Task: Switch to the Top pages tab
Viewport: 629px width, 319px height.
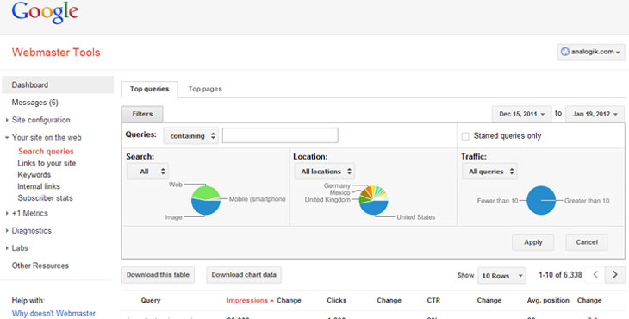Action: 205,89
